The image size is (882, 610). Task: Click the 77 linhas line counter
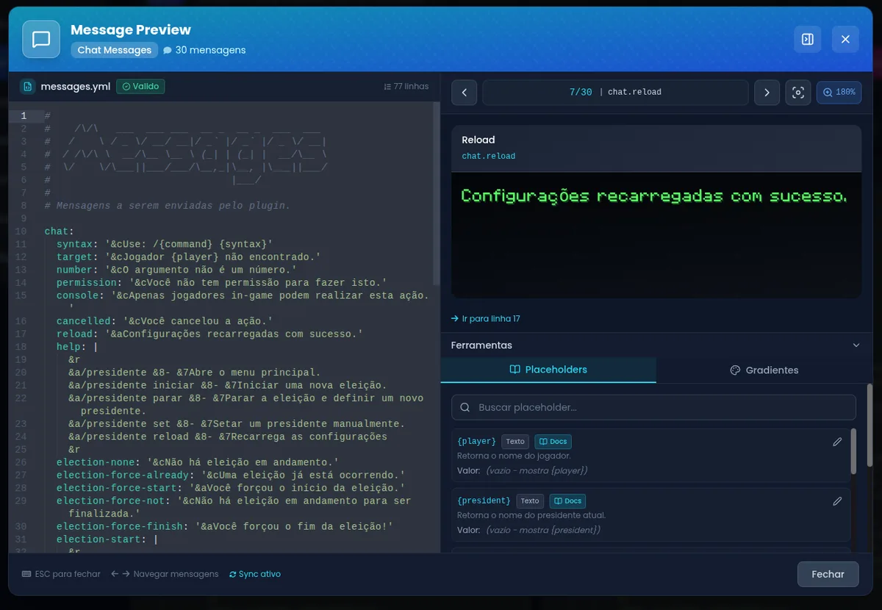(x=406, y=86)
